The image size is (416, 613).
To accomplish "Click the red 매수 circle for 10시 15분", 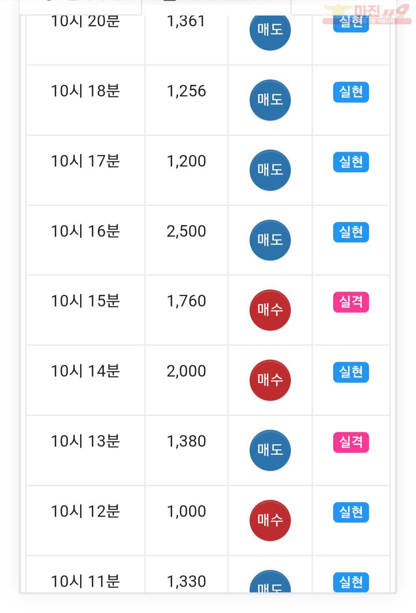I will pyautogui.click(x=270, y=310).
